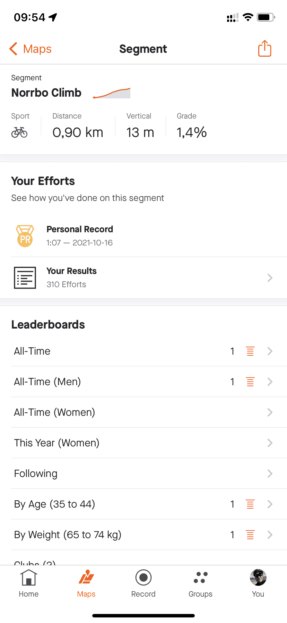Screen dimensions: 287x623
Task: Tap the bicycle sport icon
Action: [19, 132]
